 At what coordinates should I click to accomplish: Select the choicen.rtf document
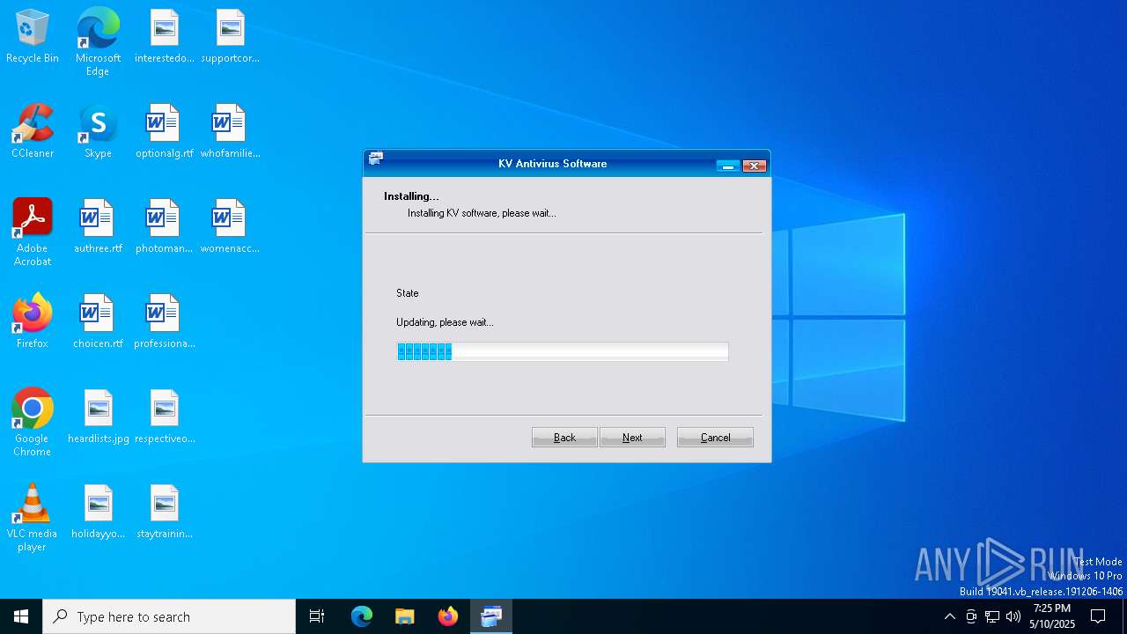[x=98, y=322]
